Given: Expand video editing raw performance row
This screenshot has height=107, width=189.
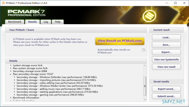Looking at the screenshot, I should pos(14,83).
